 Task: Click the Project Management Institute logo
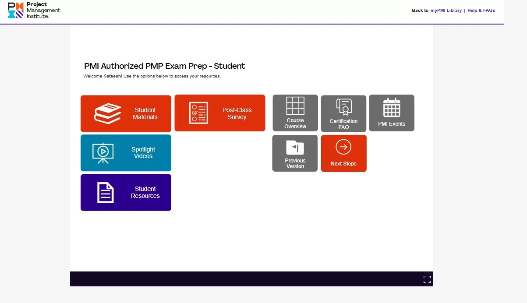[x=34, y=10]
